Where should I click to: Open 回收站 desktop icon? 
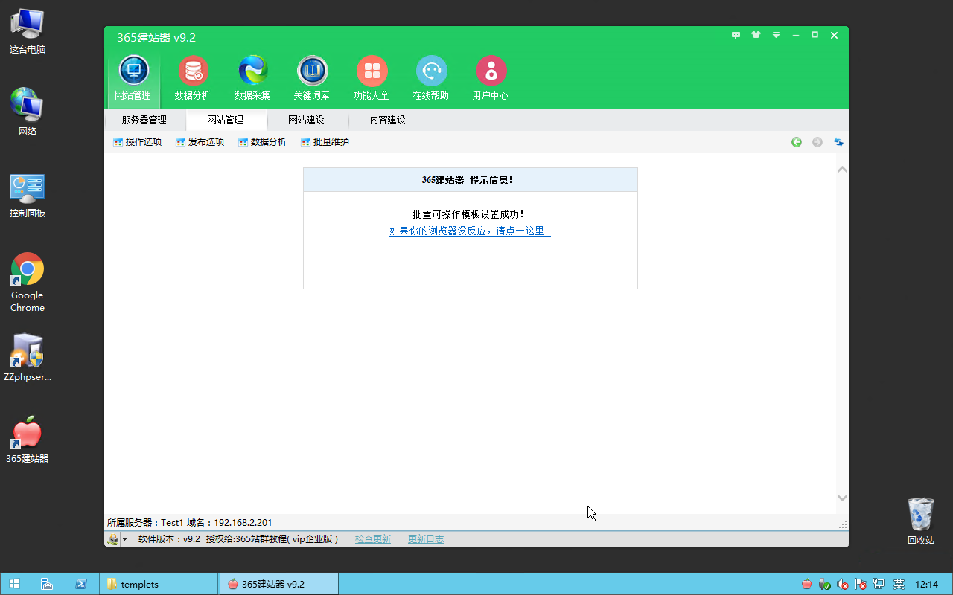click(x=921, y=521)
